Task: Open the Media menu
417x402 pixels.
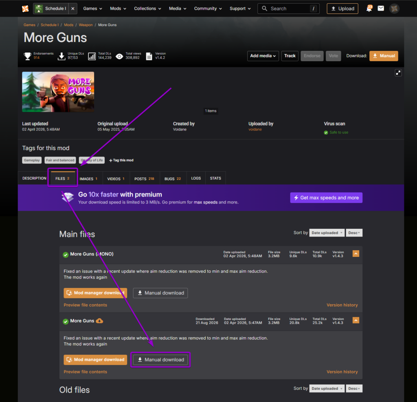Action: tap(178, 9)
